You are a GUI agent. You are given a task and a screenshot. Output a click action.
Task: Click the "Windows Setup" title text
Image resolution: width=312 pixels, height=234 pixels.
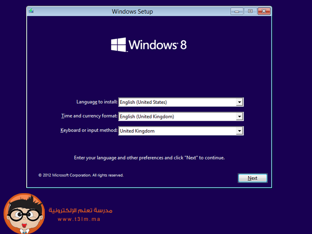click(132, 11)
